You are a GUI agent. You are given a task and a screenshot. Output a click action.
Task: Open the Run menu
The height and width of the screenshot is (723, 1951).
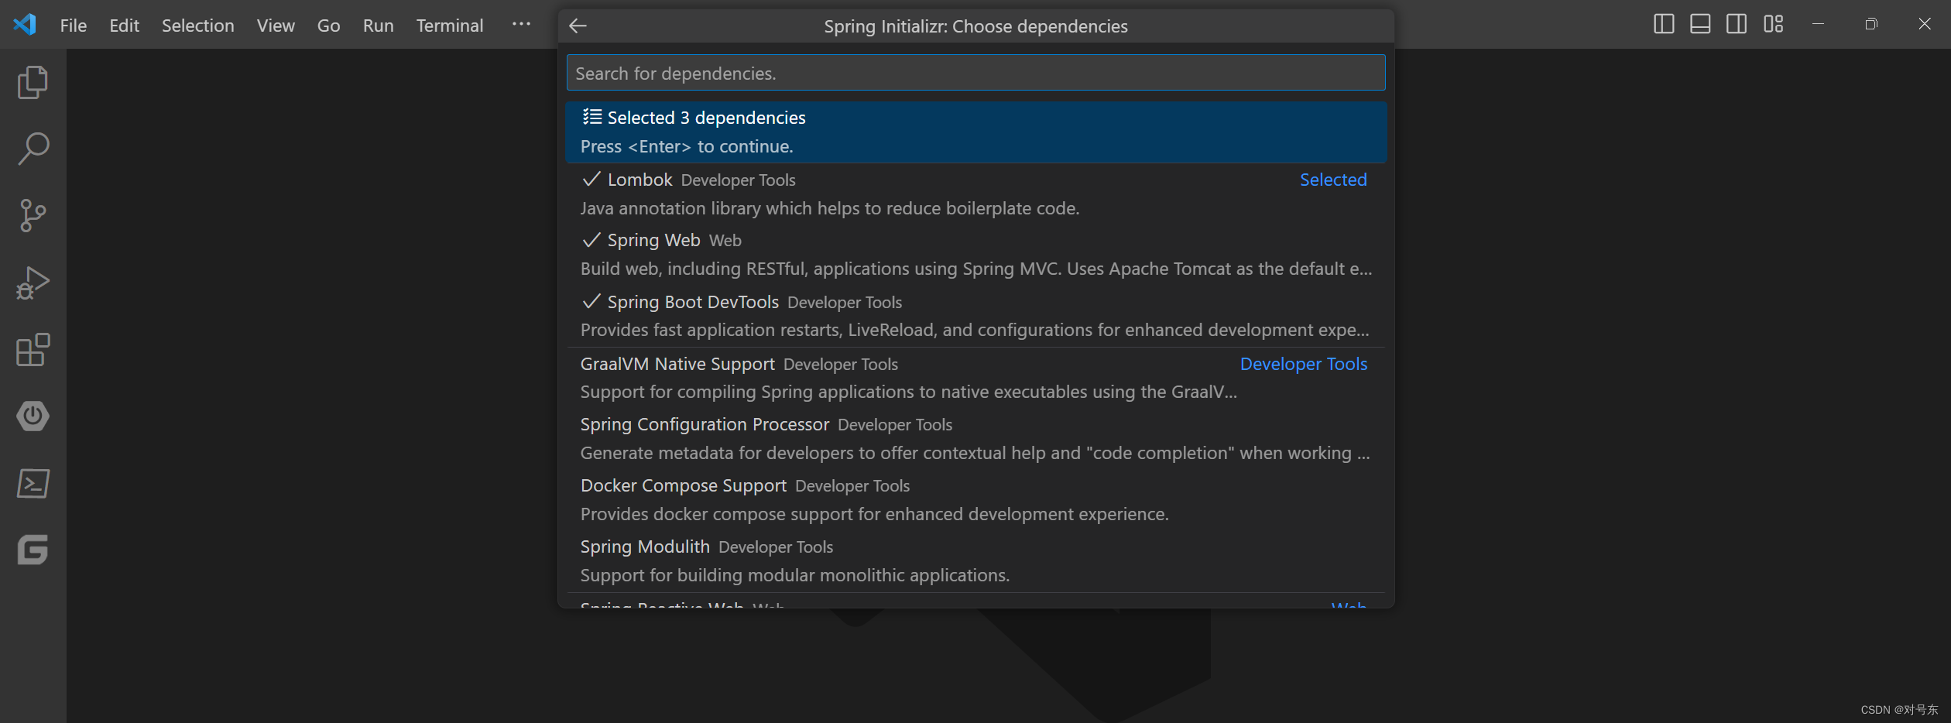(x=378, y=26)
